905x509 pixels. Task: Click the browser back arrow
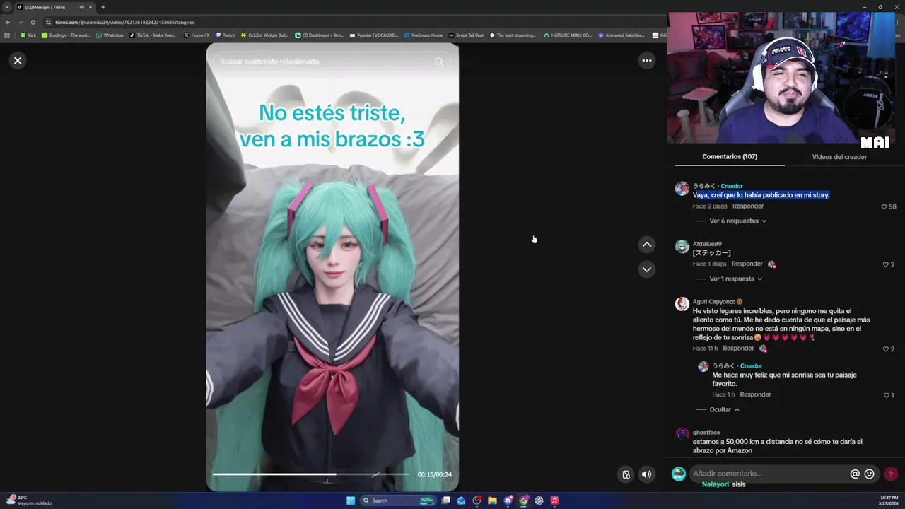coord(8,22)
